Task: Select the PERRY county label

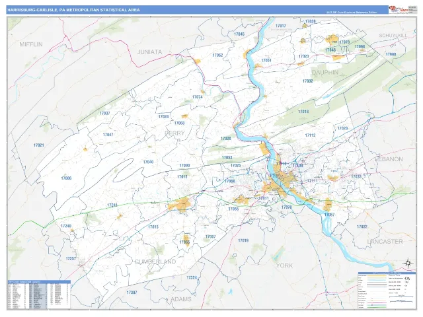Action: point(174,133)
